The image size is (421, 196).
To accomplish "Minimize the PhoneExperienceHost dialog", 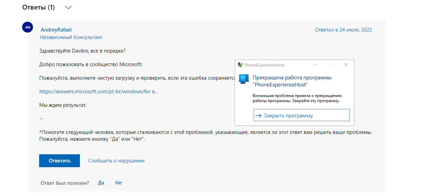I will click(x=316, y=65).
